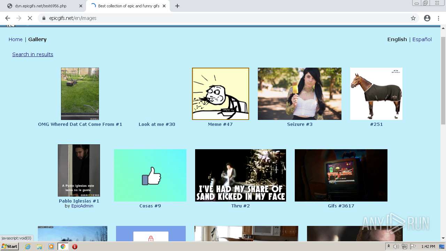The height and width of the screenshot is (251, 446).
Task: Open the 1:42 PM system clock
Action: [428, 246]
